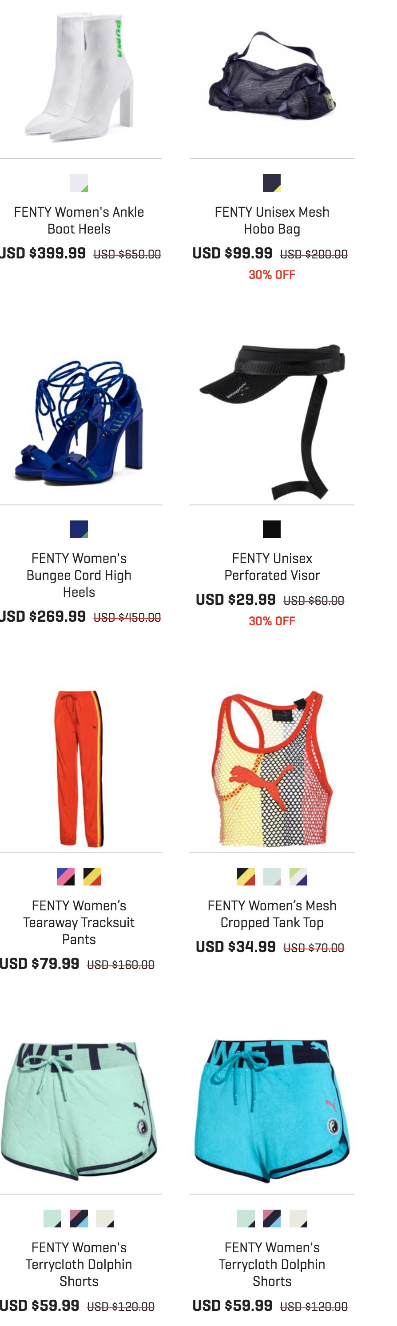Open the FENTY Women's Mesh Cropped Tank Top link
The width and height of the screenshot is (397, 1326).
272,914
